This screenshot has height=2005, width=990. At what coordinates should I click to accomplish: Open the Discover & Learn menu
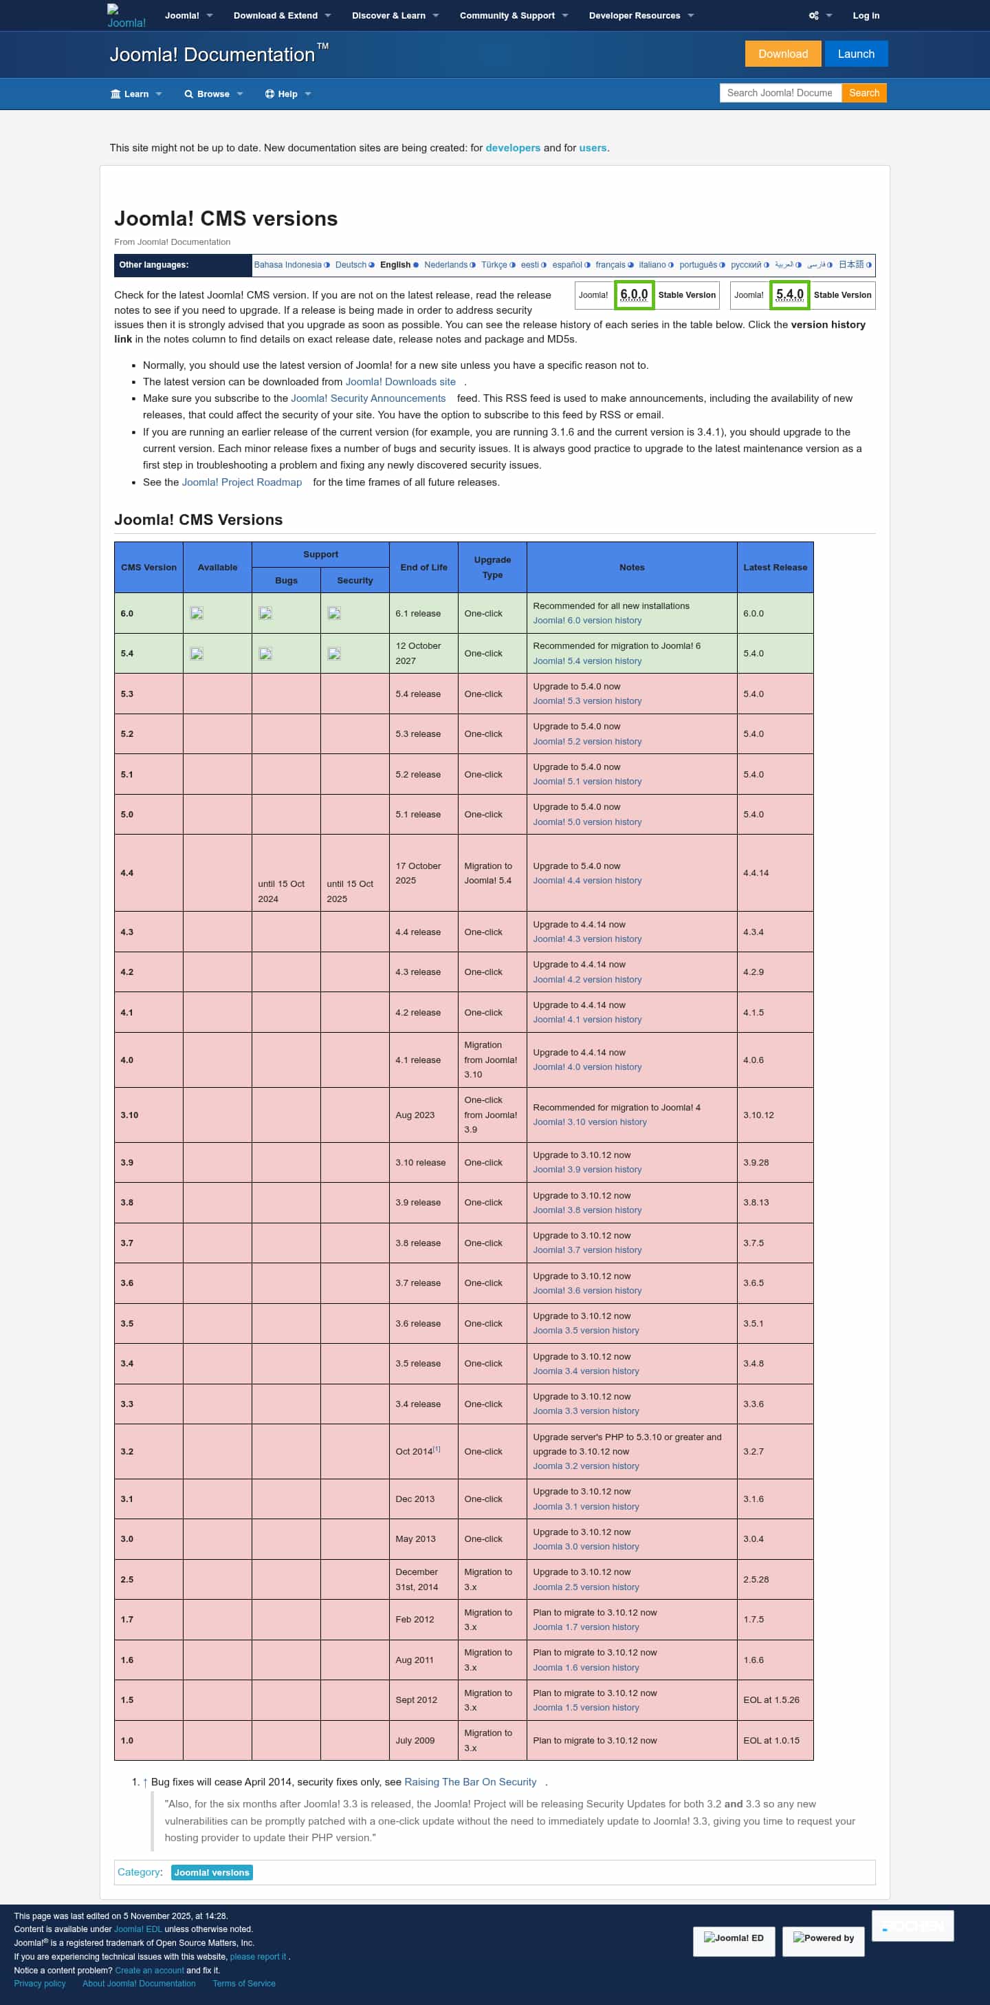(x=395, y=16)
